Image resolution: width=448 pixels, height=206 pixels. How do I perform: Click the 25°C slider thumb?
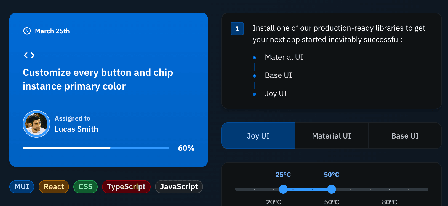pyautogui.click(x=283, y=189)
